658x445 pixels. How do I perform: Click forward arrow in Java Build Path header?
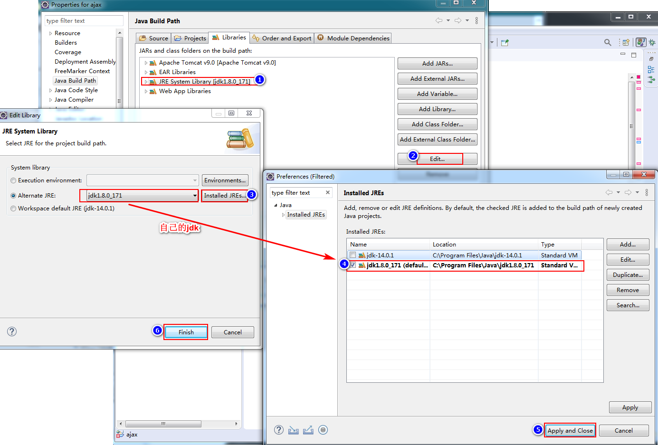pos(458,20)
